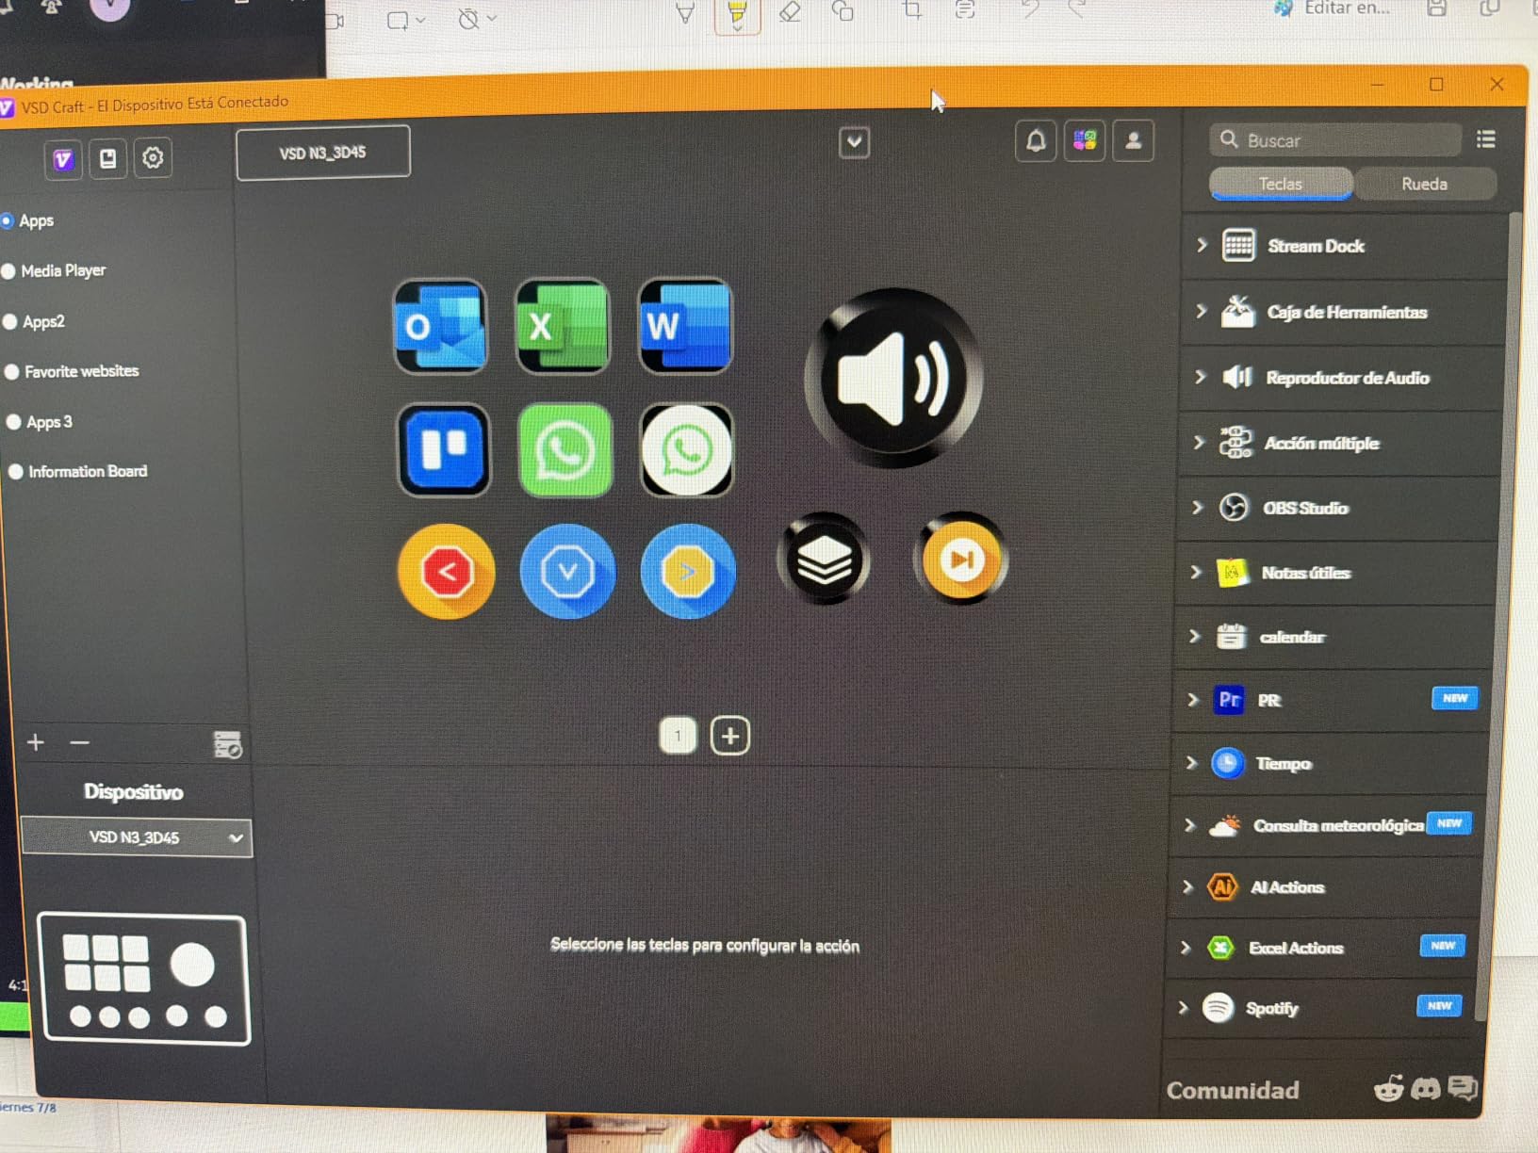
Task: Remove profile with the minus icon
Action: pos(80,742)
